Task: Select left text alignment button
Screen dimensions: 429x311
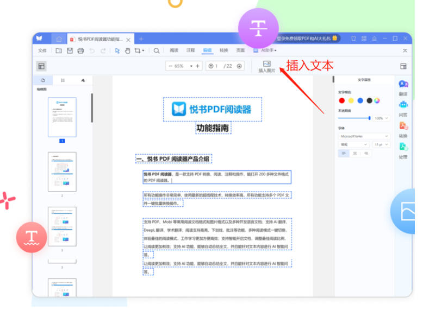Action: click(x=344, y=154)
